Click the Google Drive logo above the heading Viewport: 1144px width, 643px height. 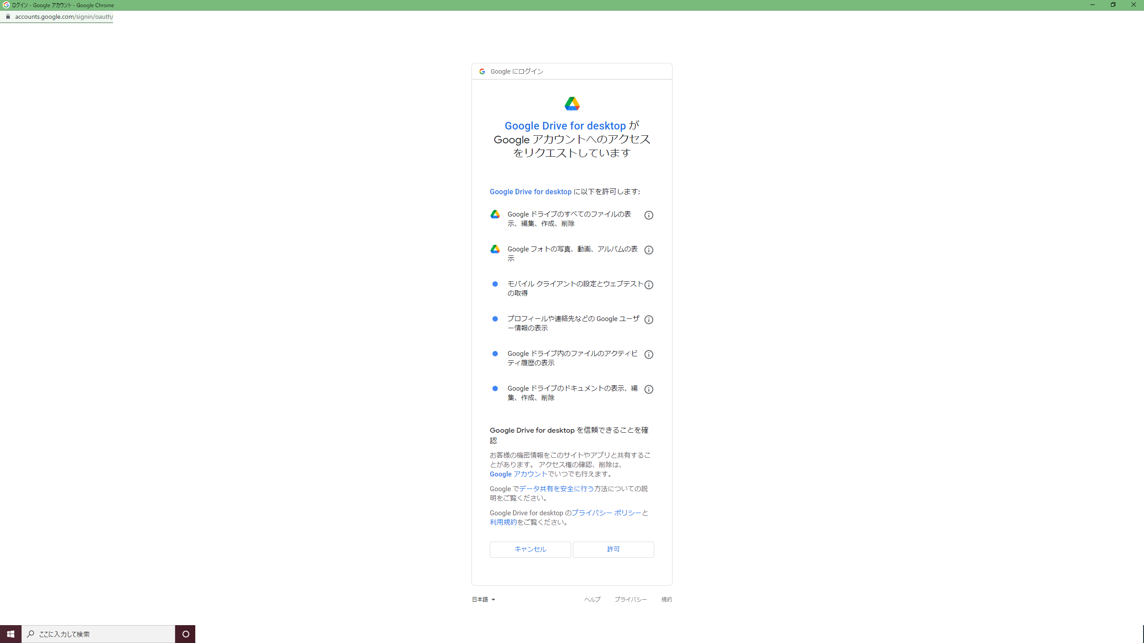pos(572,103)
